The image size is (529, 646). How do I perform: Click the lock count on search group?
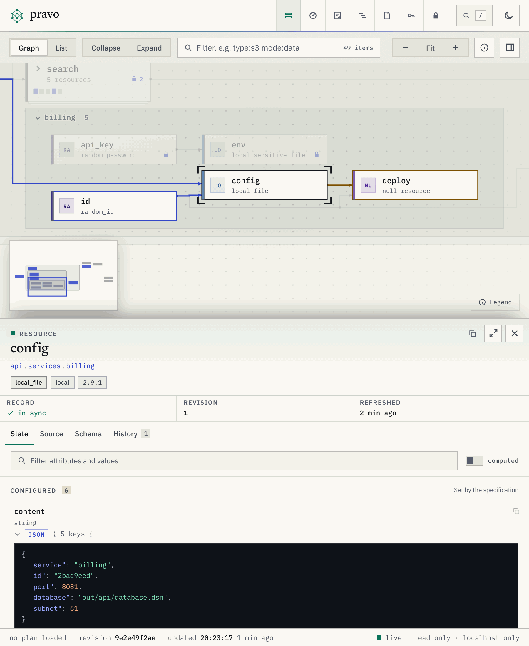pos(138,79)
